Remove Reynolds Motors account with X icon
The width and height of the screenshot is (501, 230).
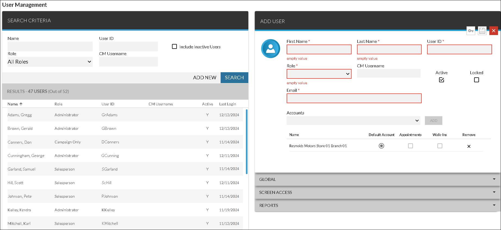469,146
